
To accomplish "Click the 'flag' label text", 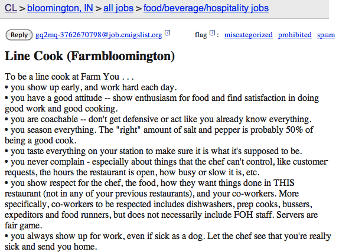I will [x=201, y=35].
